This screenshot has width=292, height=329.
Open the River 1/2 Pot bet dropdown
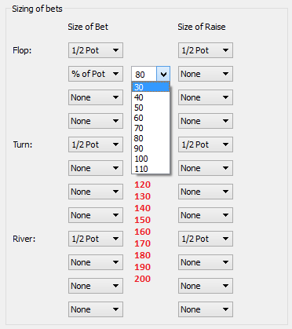coord(96,239)
